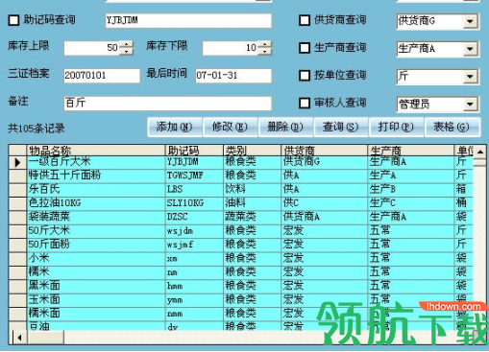This screenshot has height=352, width=489.
Task: Select the 小米 row
Action: [241, 259]
